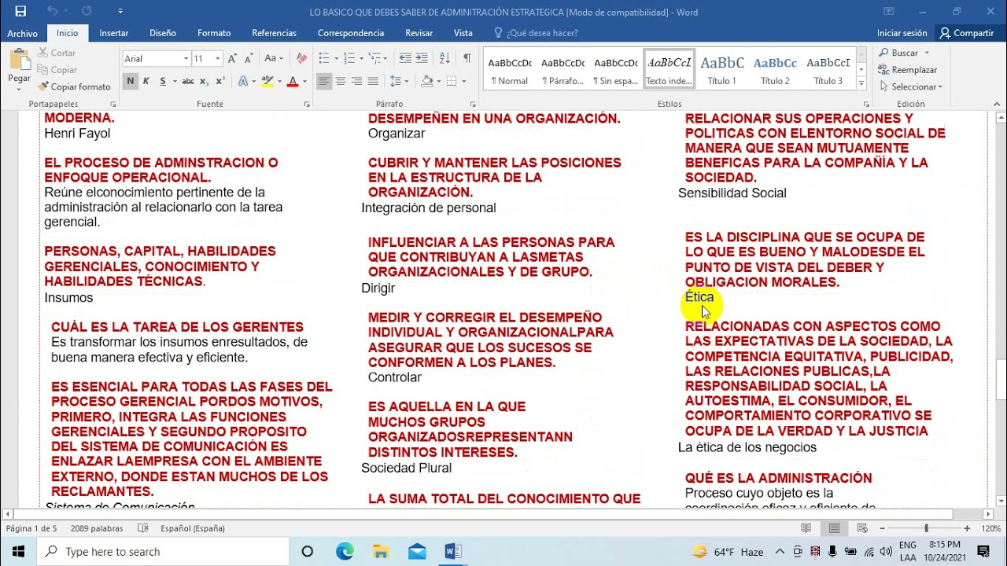Open File Explorer from taskbar
Screen dimensions: 1007x566
click(x=381, y=551)
